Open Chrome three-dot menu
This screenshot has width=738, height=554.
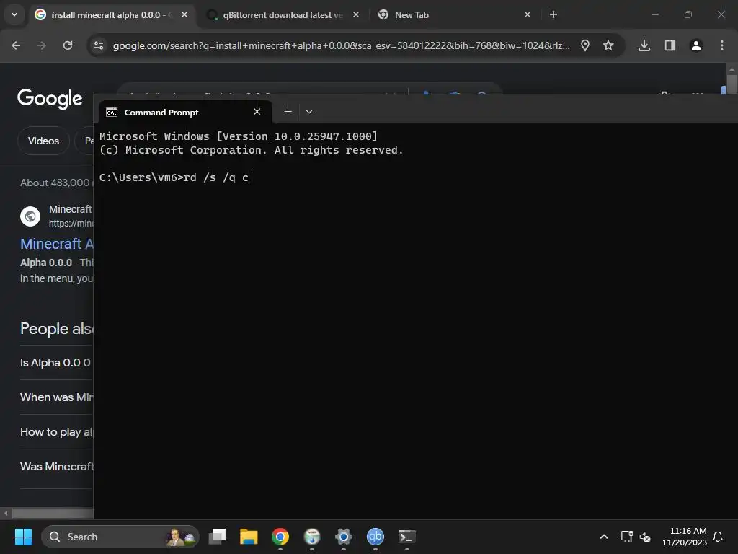(722, 45)
